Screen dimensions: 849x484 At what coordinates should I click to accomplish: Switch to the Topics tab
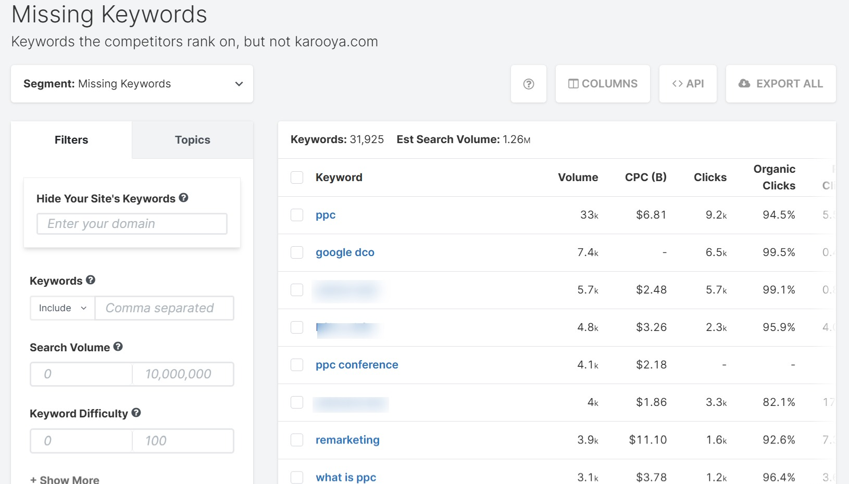[192, 140]
